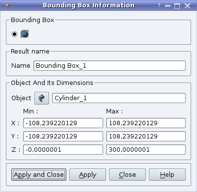
Task: Select the Bounding Box radio button
Action: (14, 34)
